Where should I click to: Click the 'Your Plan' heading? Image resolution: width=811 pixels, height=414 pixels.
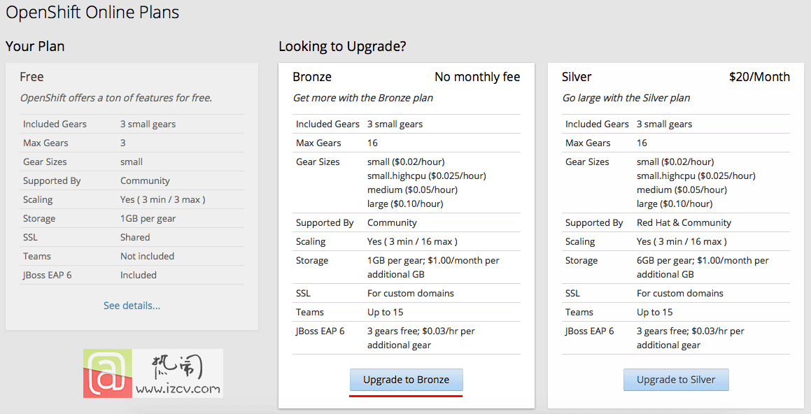pyautogui.click(x=35, y=46)
